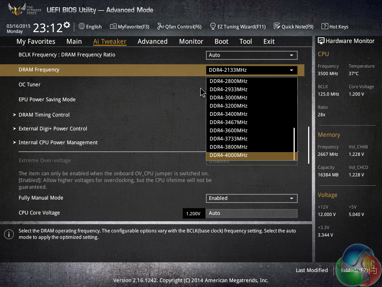
Task: Select the EPU Power Saving Mode row
Action: coord(47,99)
